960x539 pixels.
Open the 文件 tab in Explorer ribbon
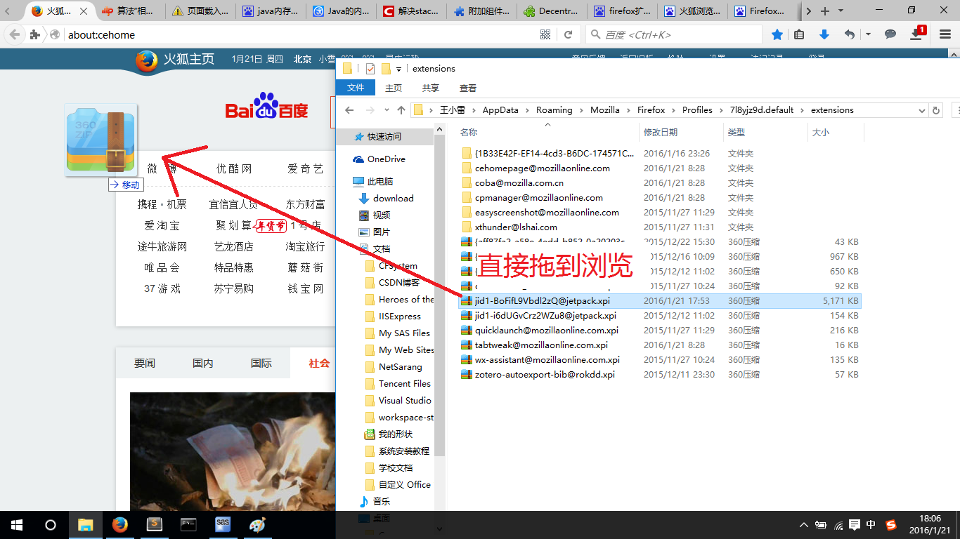coord(356,88)
